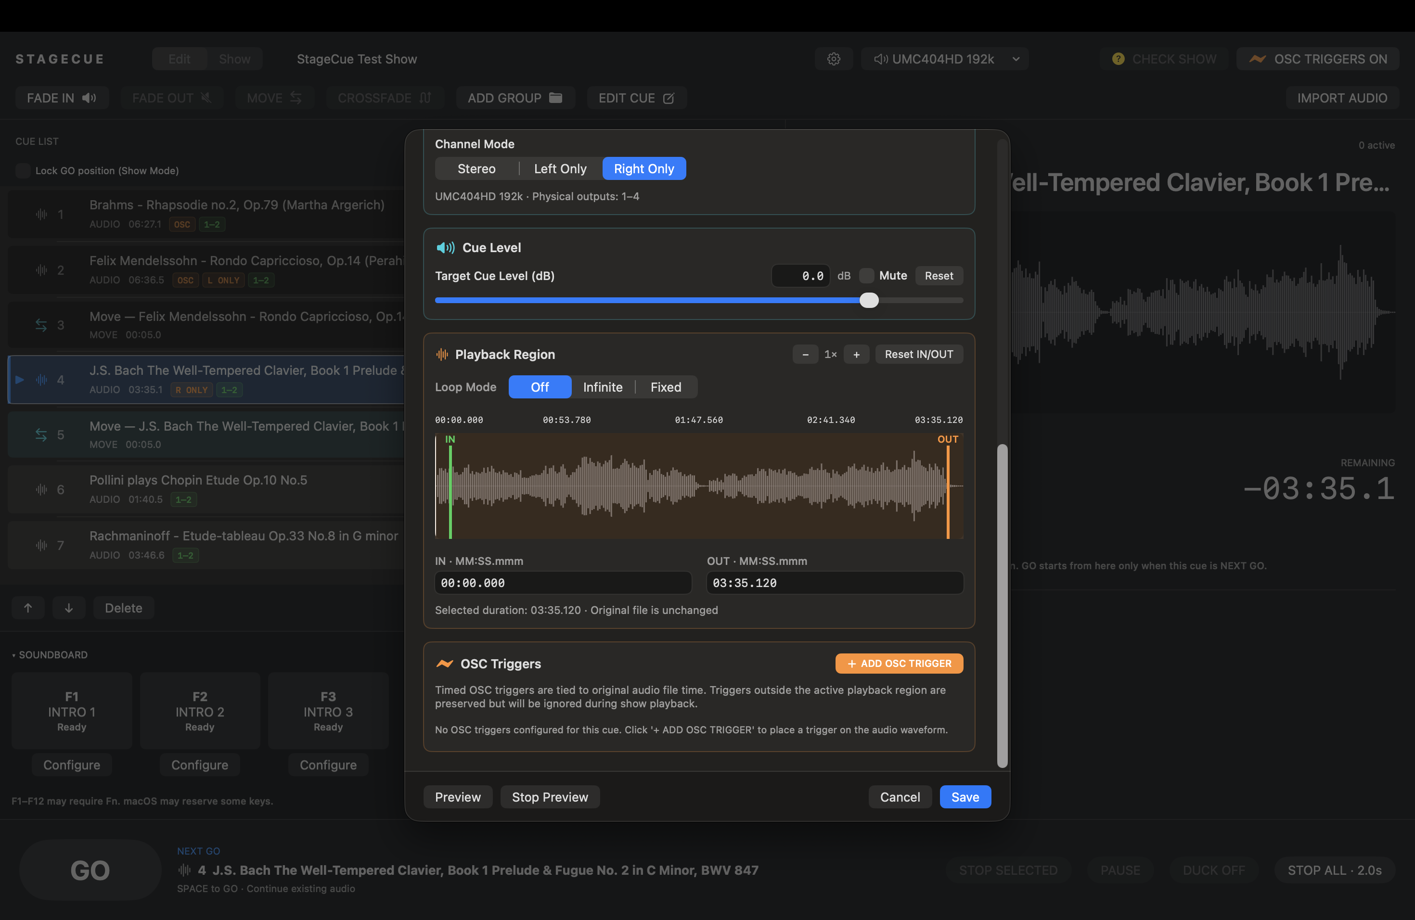Toggle OSC TRIGGERS ON button
This screenshot has width=1415, height=920.
pyautogui.click(x=1317, y=59)
